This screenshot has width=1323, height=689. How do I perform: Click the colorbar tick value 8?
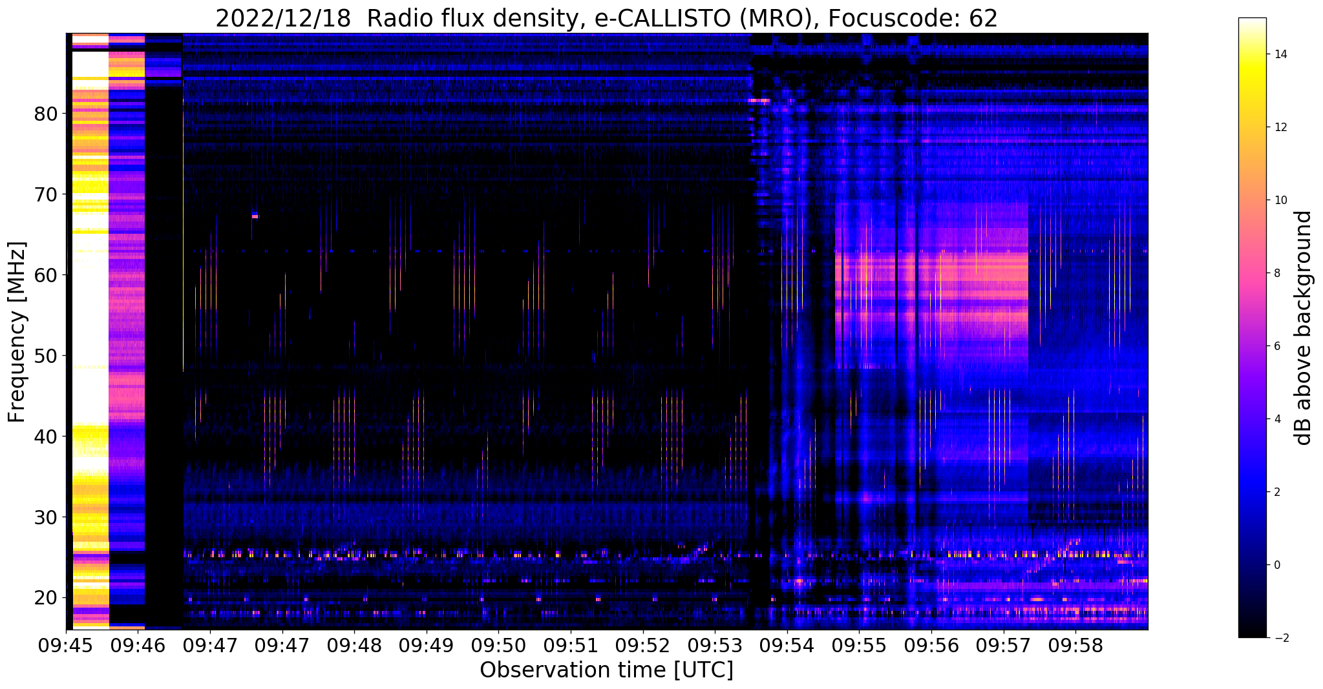coord(1276,273)
